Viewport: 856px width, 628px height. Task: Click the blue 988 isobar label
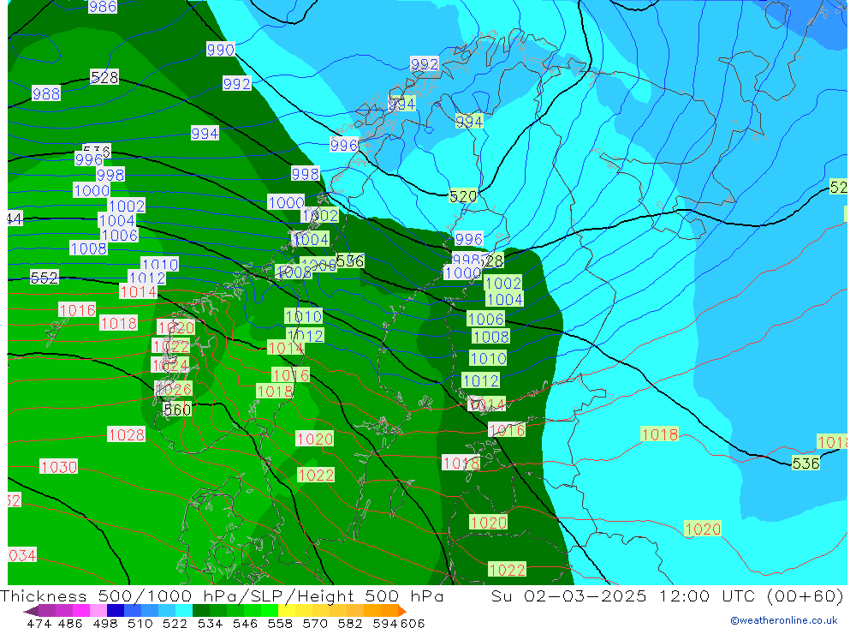(x=46, y=93)
